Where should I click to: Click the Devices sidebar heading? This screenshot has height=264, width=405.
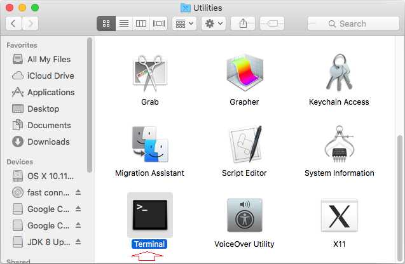tap(20, 162)
